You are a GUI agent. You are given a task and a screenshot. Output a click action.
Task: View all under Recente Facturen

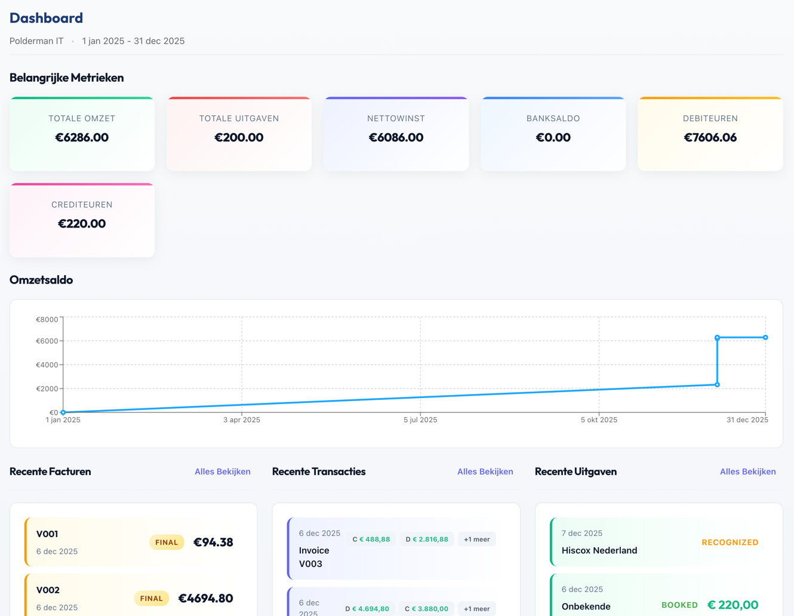(222, 472)
